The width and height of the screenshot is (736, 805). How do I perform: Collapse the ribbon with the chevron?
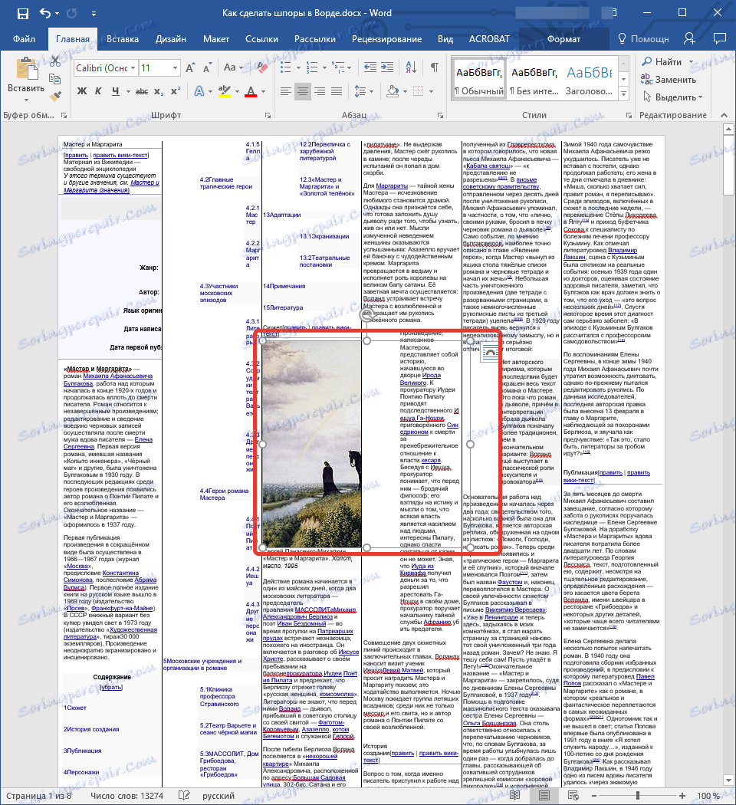[724, 115]
